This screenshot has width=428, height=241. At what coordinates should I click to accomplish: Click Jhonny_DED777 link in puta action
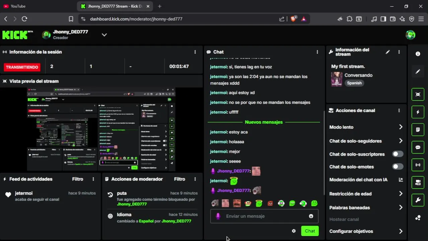click(132, 204)
